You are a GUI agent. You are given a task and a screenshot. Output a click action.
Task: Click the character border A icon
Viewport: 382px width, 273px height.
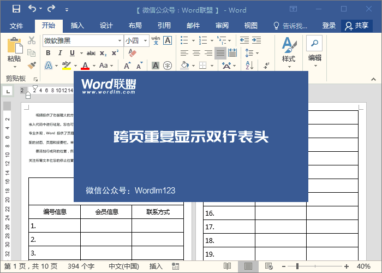click(x=168, y=40)
